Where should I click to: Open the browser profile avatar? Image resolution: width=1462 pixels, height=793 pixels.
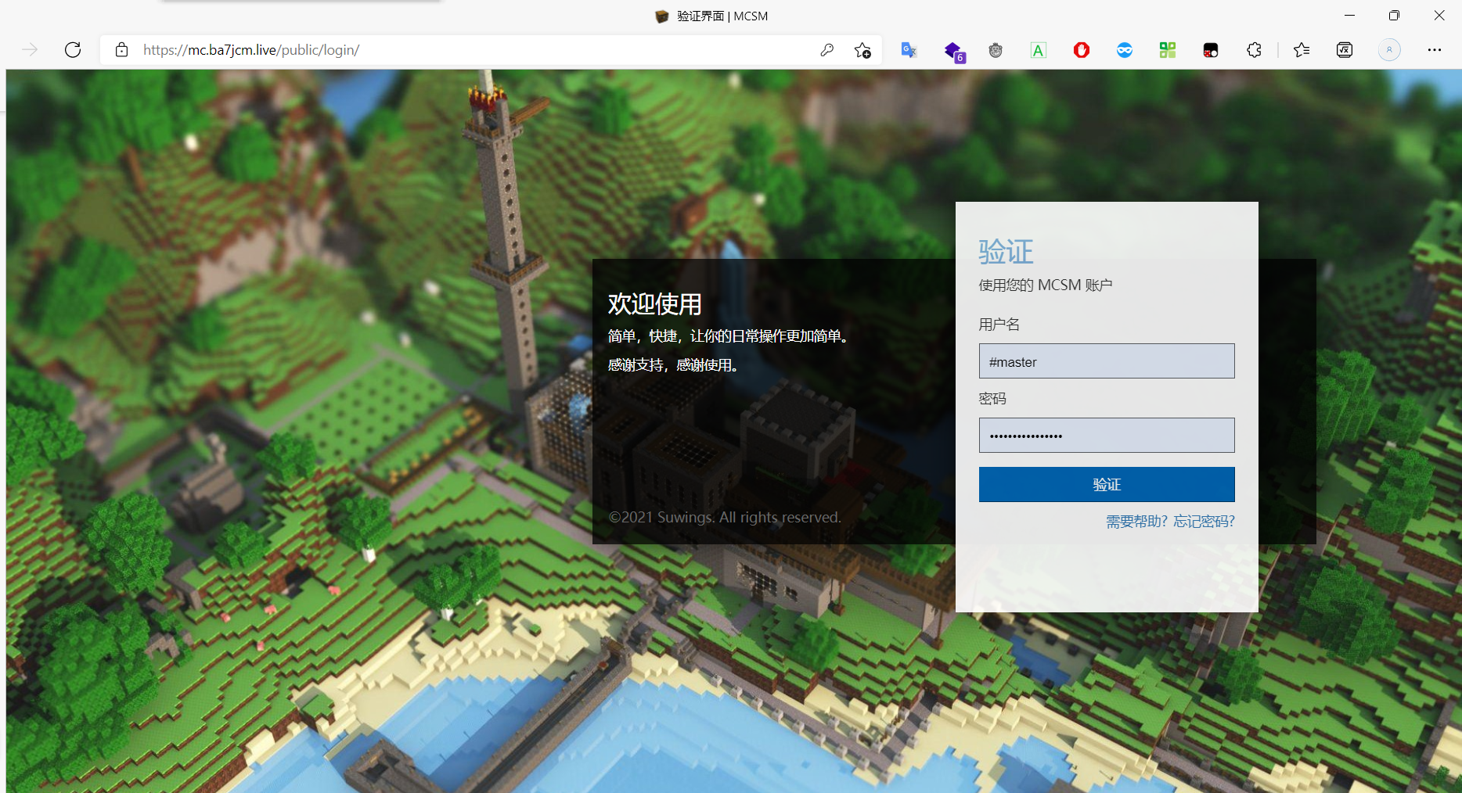coord(1389,50)
